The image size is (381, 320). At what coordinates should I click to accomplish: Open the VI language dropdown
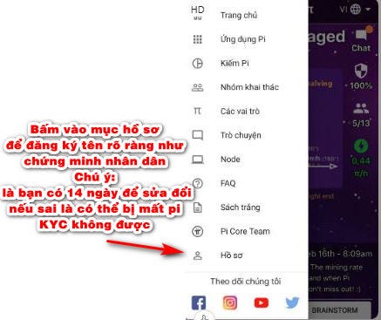(355, 10)
